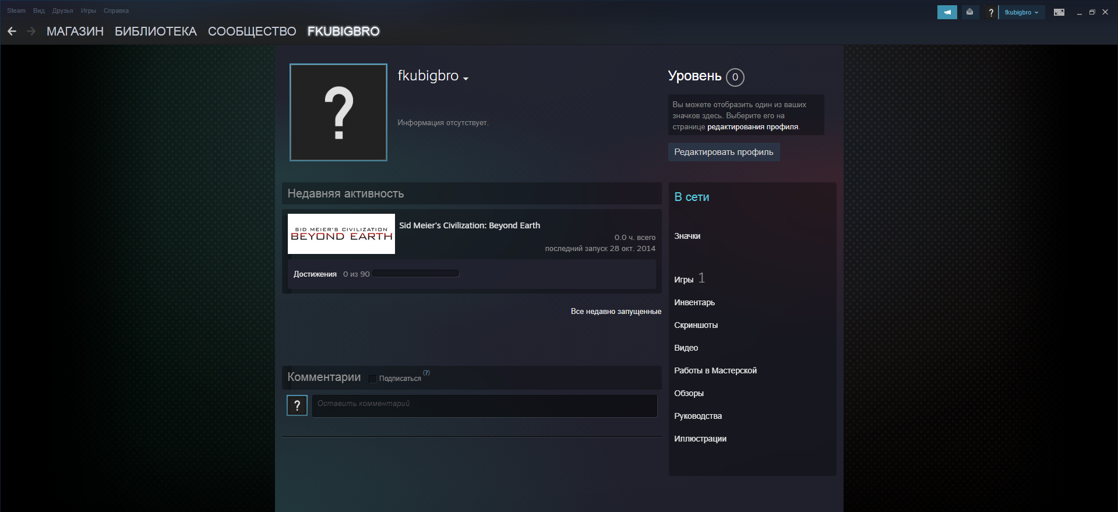Click the Комментарии heading
Viewport: 1118px width, 512px height.
click(x=324, y=377)
